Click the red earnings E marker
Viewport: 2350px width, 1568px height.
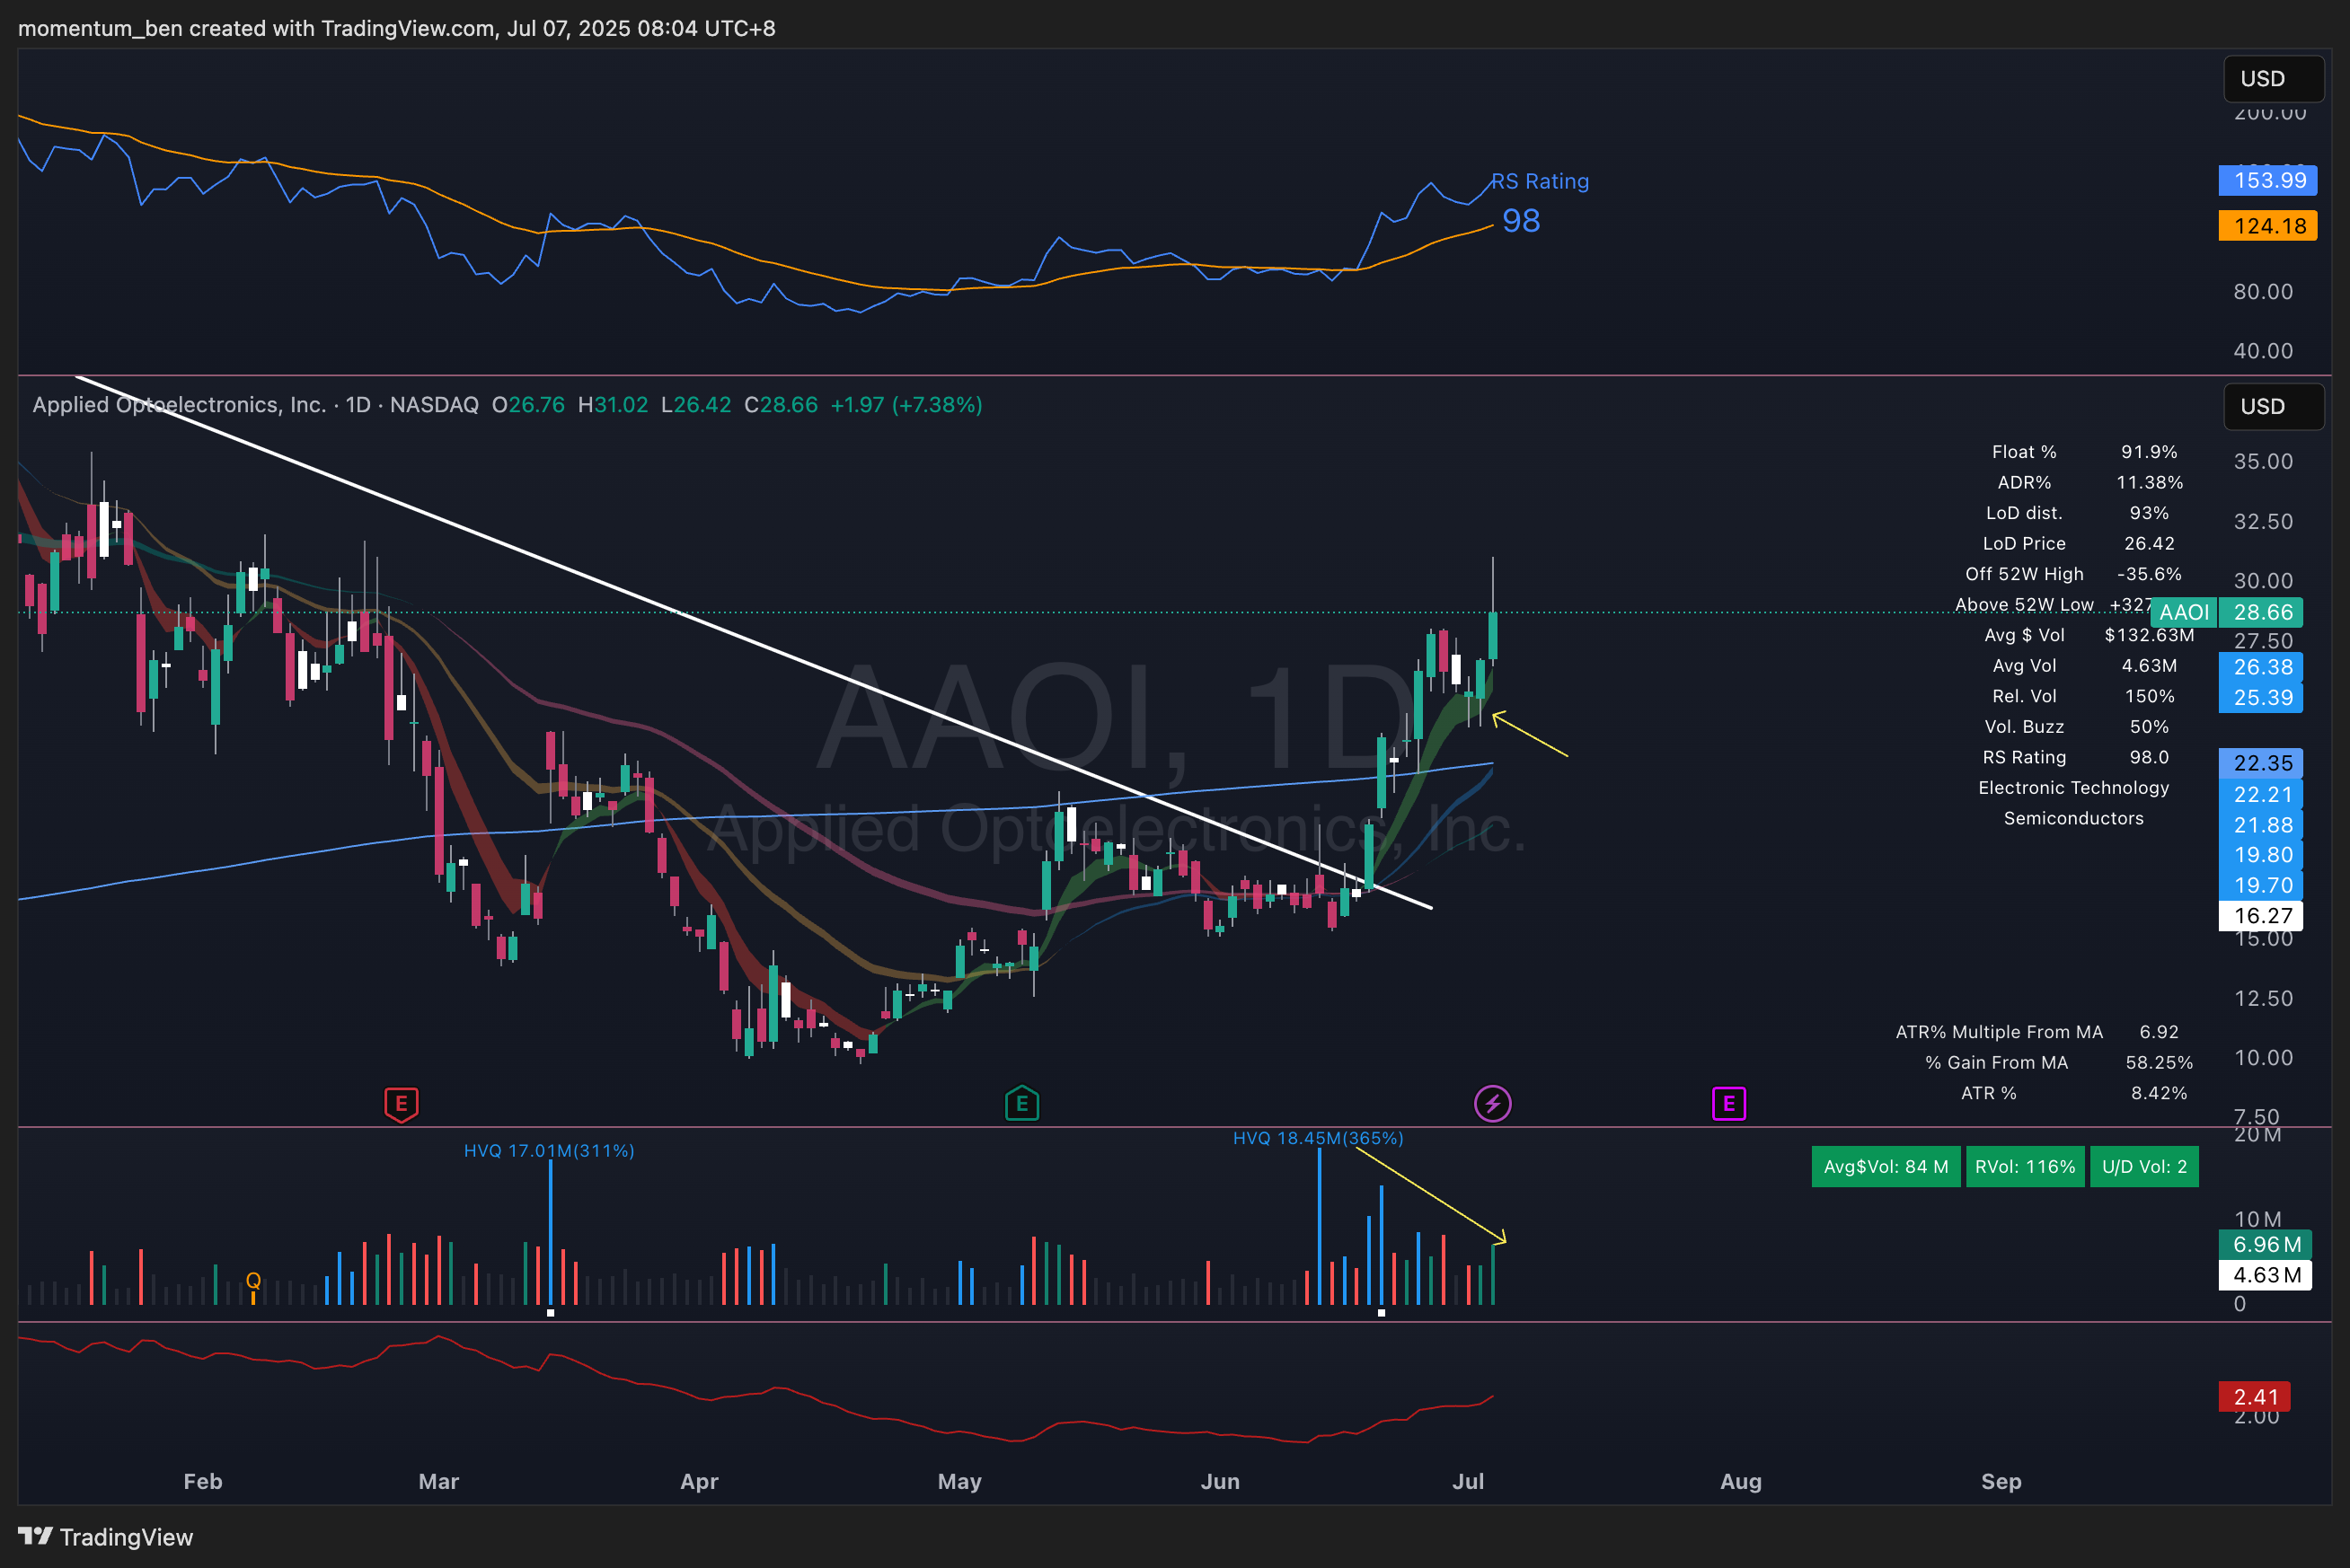(401, 1104)
